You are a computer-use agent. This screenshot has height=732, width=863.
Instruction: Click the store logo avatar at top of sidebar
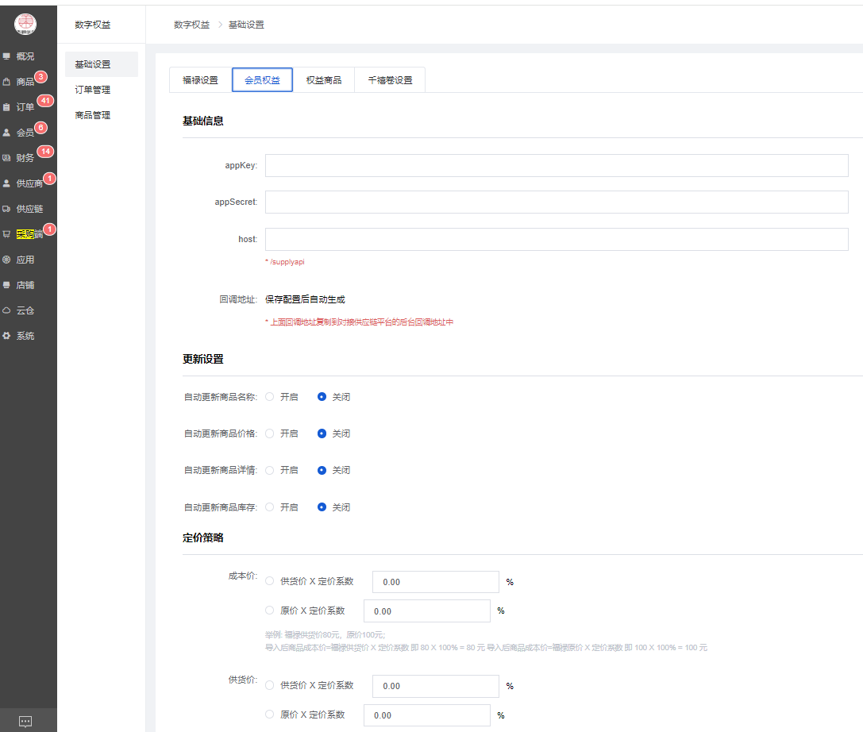(25, 25)
